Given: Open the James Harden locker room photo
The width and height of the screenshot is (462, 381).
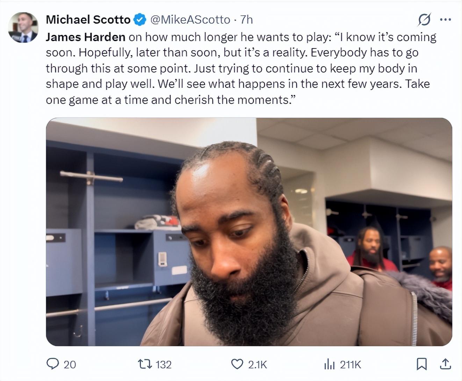Looking at the screenshot, I should coord(249,232).
